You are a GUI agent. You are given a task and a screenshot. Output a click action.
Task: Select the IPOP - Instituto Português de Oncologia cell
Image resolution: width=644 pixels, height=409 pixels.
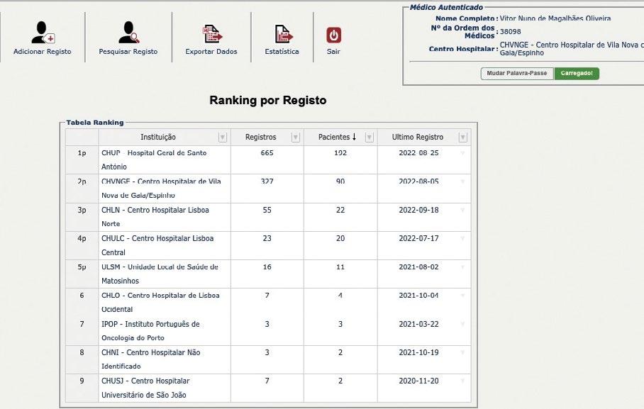165,331
